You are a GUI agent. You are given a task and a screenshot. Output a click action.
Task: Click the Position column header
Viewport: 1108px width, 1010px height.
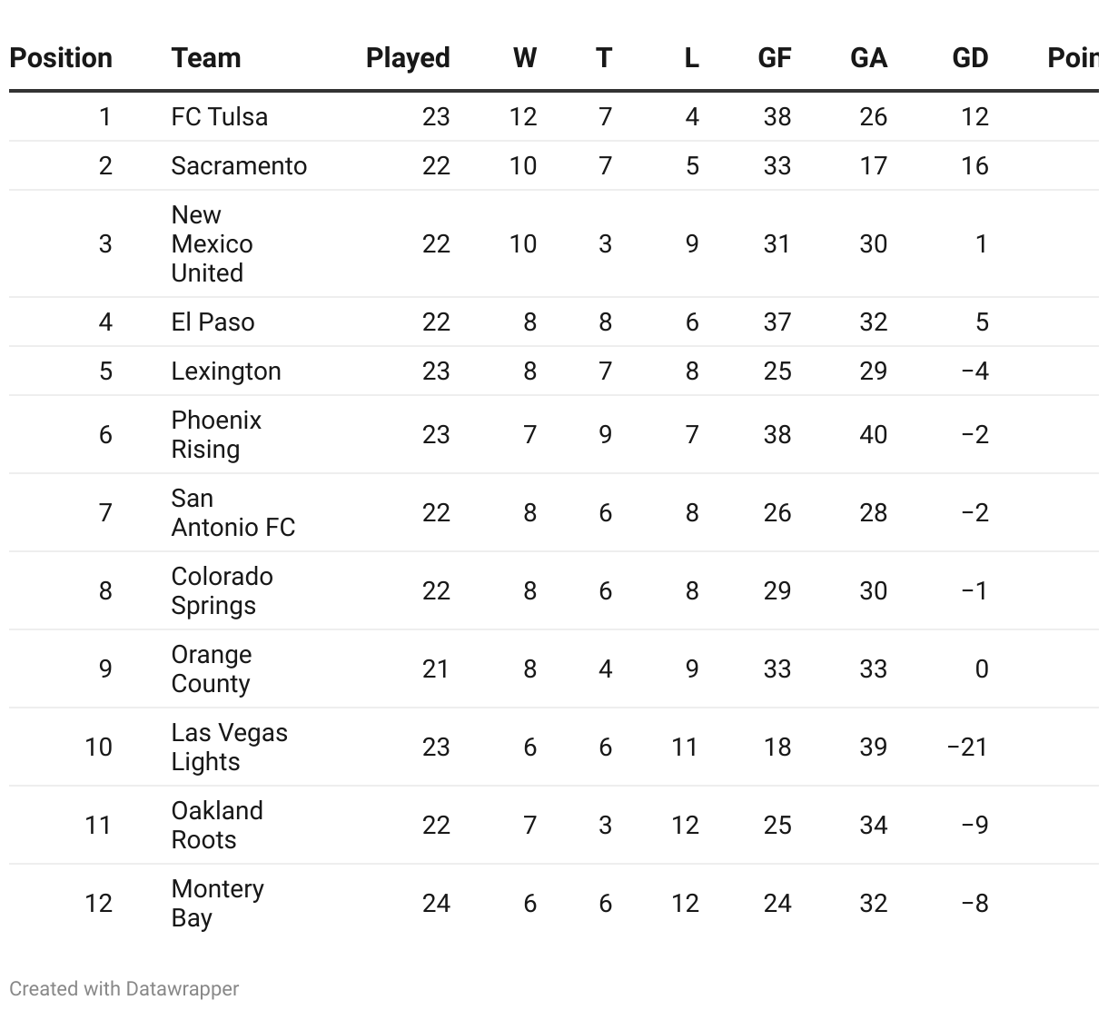point(61,58)
